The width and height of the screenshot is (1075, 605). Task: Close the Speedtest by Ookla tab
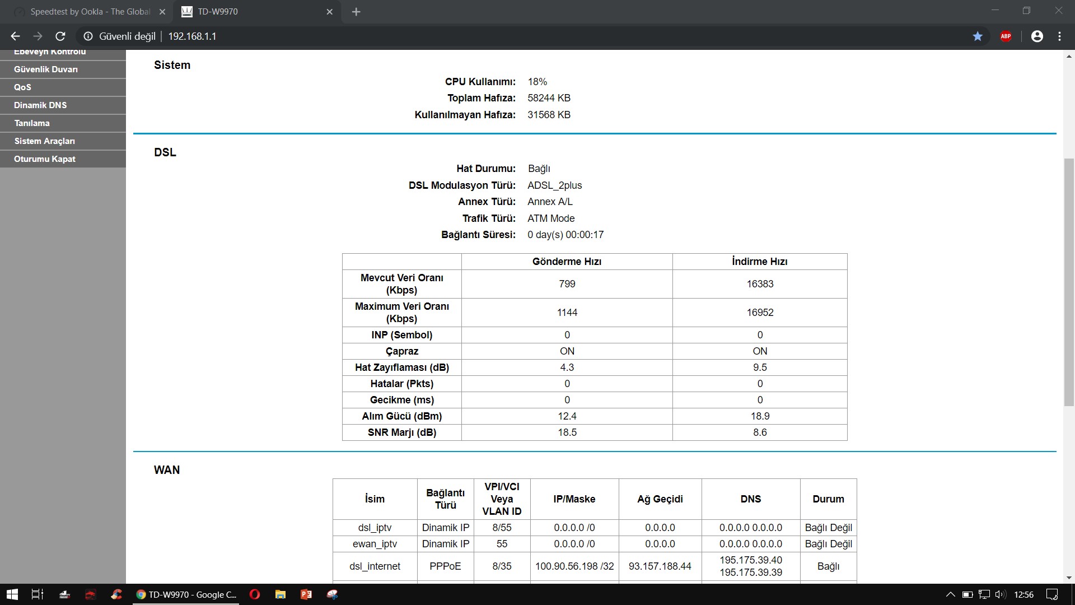[162, 12]
